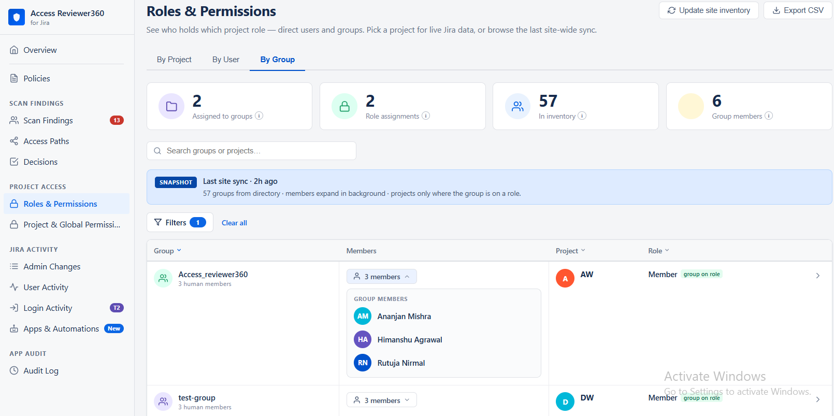Open Policies page in the sidebar

66,79
